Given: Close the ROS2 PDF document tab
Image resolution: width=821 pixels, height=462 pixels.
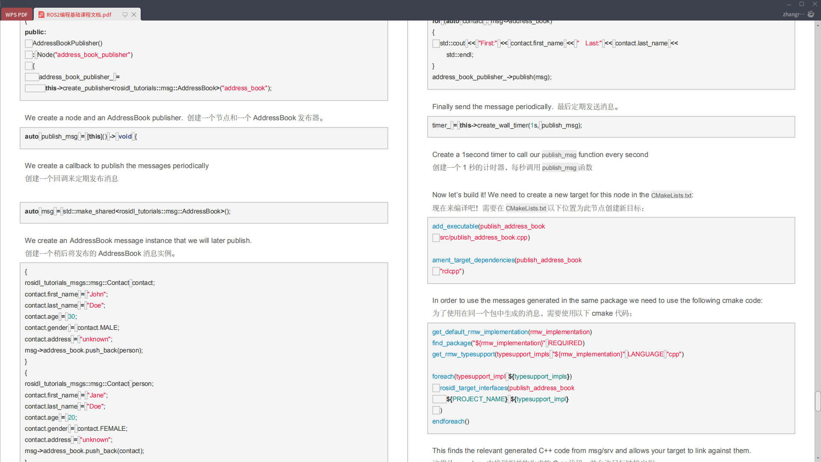Looking at the screenshot, I should 134,15.
